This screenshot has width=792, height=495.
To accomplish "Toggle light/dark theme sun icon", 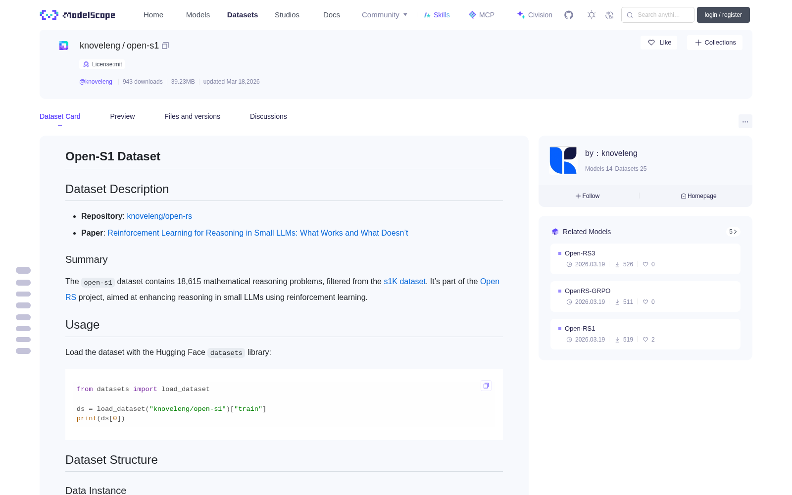I will click(x=592, y=15).
